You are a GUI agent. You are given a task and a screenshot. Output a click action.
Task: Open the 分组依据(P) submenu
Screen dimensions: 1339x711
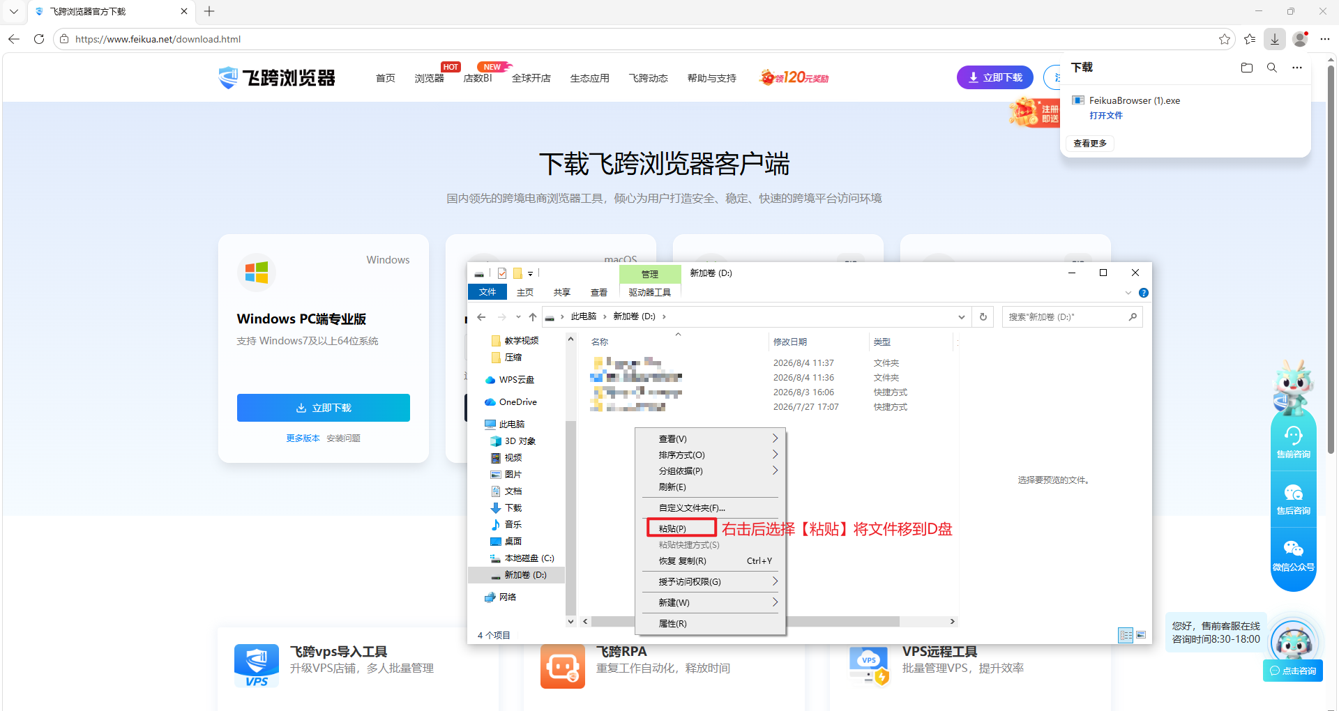710,471
